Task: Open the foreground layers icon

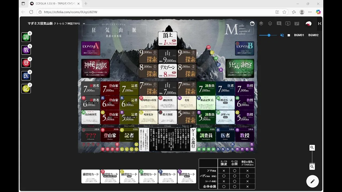Action: [x=261, y=23]
